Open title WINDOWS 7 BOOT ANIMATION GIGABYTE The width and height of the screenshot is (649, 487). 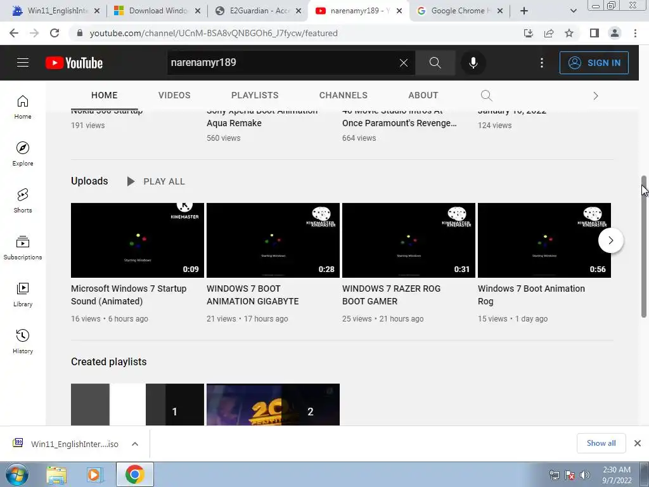click(252, 295)
